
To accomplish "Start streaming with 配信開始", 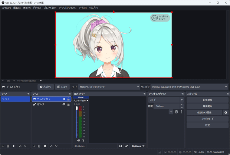I will pos(207,100).
